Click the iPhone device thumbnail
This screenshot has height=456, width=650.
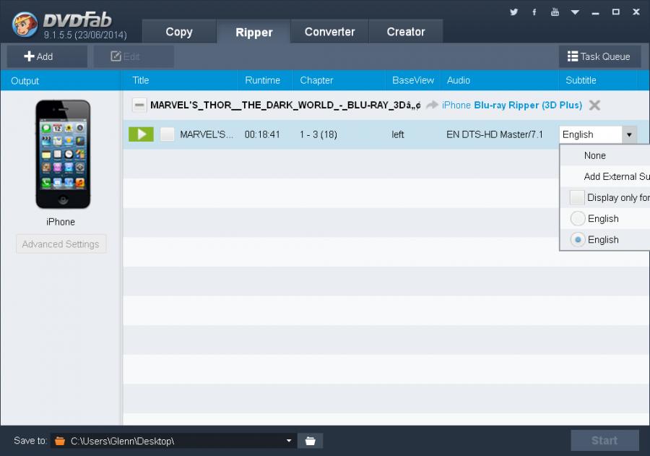pyautogui.click(x=63, y=155)
